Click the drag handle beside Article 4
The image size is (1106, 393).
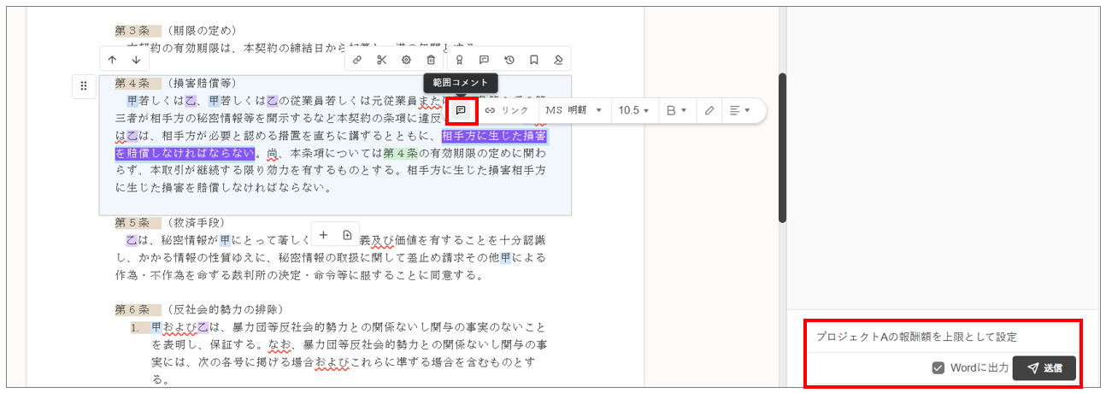[x=84, y=85]
